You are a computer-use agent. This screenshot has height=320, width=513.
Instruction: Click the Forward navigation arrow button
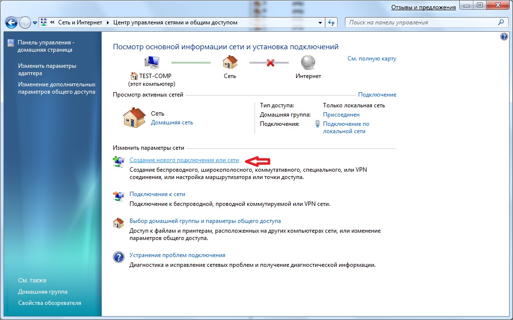(25, 23)
